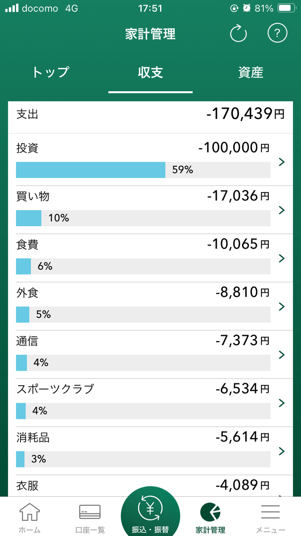Tap the refresh icon in header
The height and width of the screenshot is (536, 301).
[239, 33]
